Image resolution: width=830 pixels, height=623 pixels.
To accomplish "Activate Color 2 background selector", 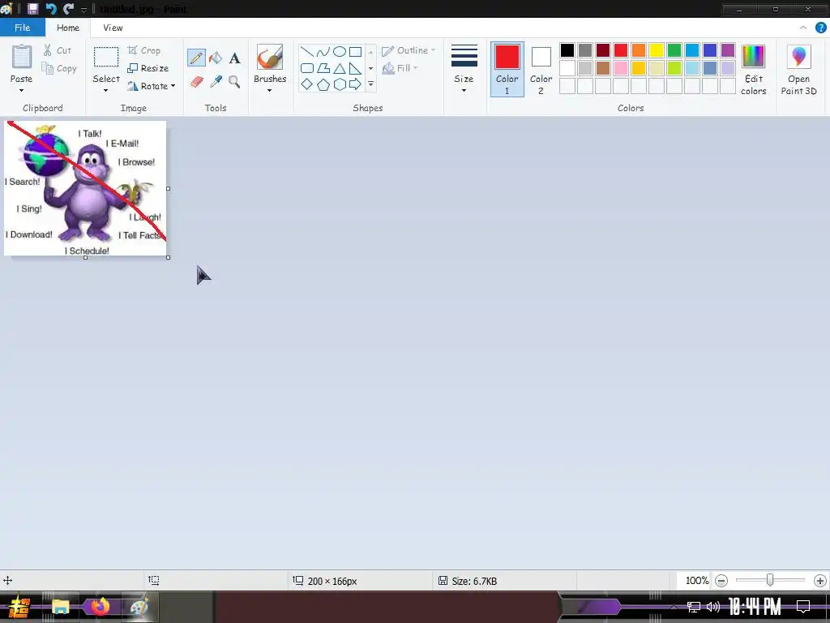I will [x=541, y=70].
